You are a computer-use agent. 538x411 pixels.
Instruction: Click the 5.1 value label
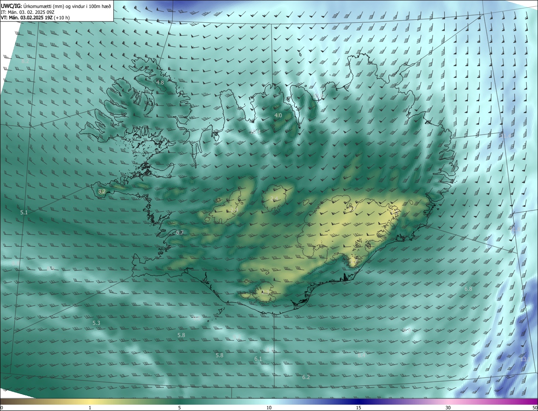(24, 213)
